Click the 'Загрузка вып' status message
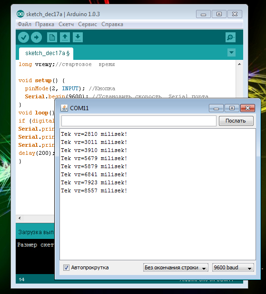 tap(36, 232)
